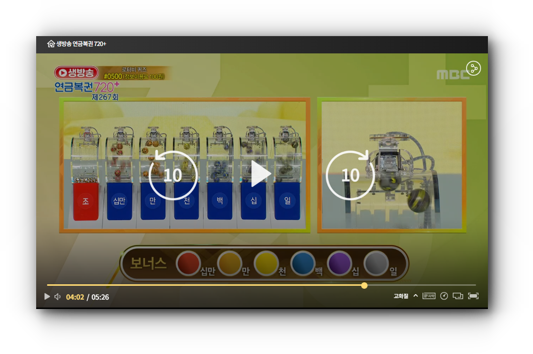Rewind 10 seconds with the back arrow
The image size is (533, 354).
pos(173,175)
